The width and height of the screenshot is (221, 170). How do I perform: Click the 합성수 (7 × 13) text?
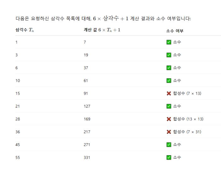[187, 93]
